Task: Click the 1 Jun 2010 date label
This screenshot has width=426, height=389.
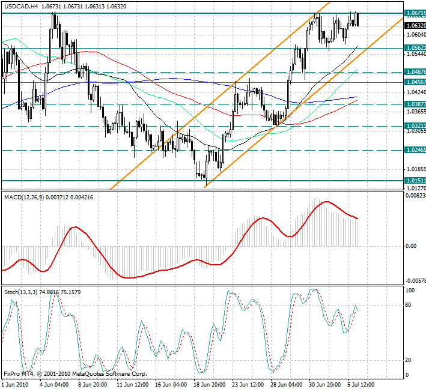Action: pyautogui.click(x=15, y=385)
